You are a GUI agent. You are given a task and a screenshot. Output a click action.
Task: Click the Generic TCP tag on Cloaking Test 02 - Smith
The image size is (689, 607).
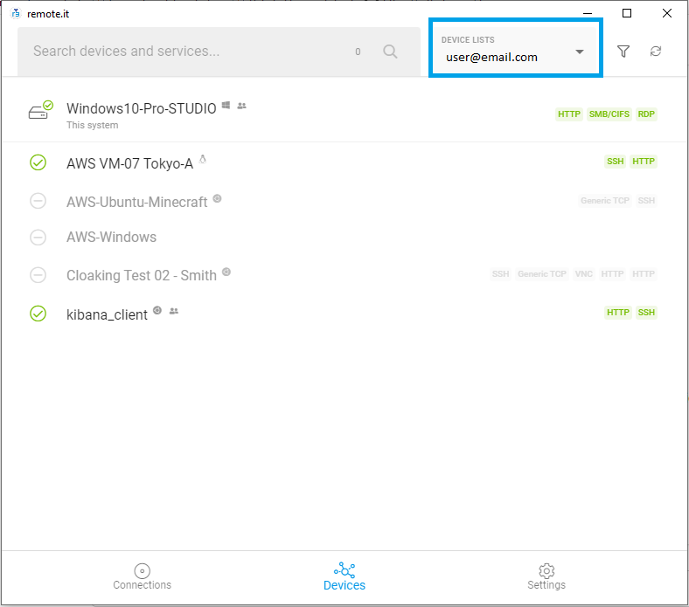542,274
